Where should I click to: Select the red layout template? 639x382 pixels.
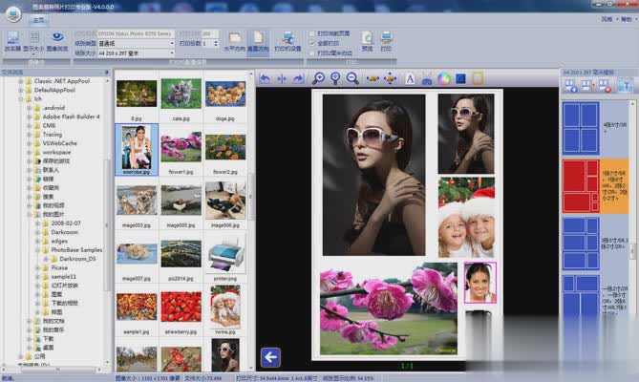581,185
